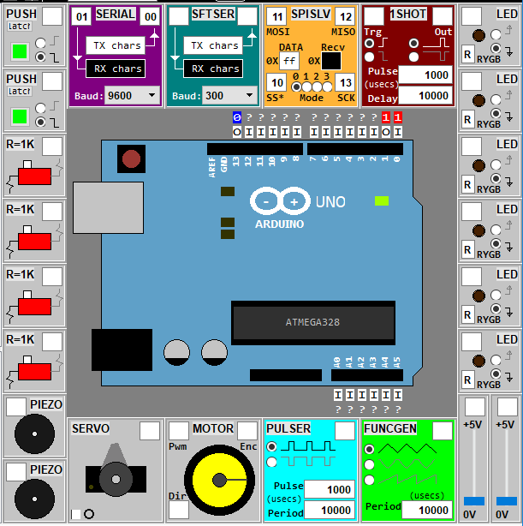The width and height of the screenshot is (523, 526).
Task: Click SERIAL pin 00 box
Action: tap(150, 16)
